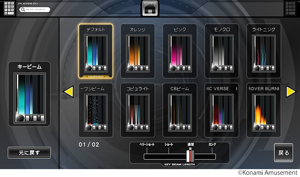The image size is (300, 177).
Task: Go to next page with yellow right arrow
Action: [291, 92]
